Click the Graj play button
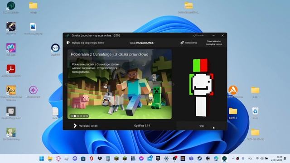Screen dimensions: 290x163 click(201, 126)
